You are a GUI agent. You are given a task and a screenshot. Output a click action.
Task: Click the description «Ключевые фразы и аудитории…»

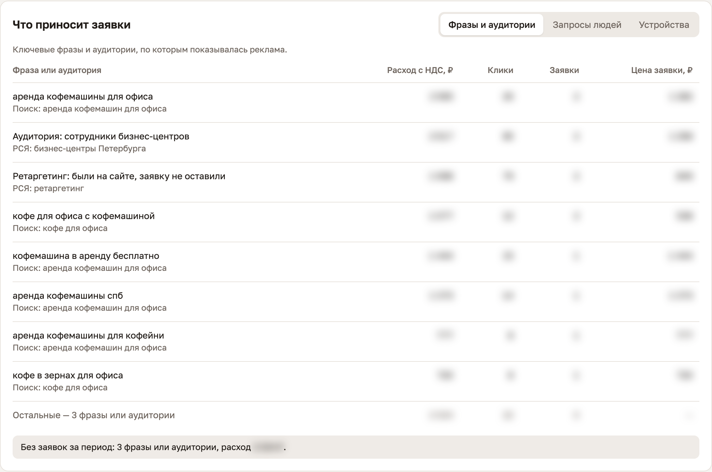(x=150, y=50)
